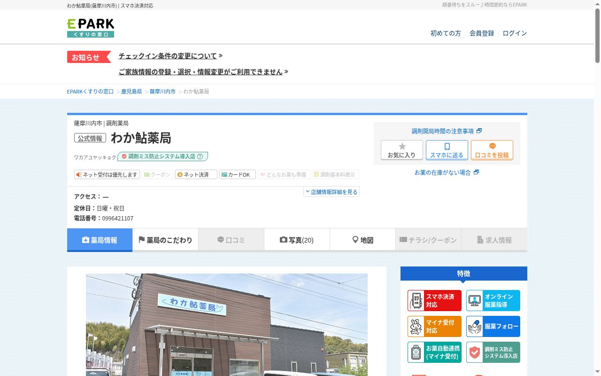This screenshot has width=601, height=376.
Task: Click the 調剤ミス防止システム導入店 shield feature icon
Action: [x=493, y=352]
